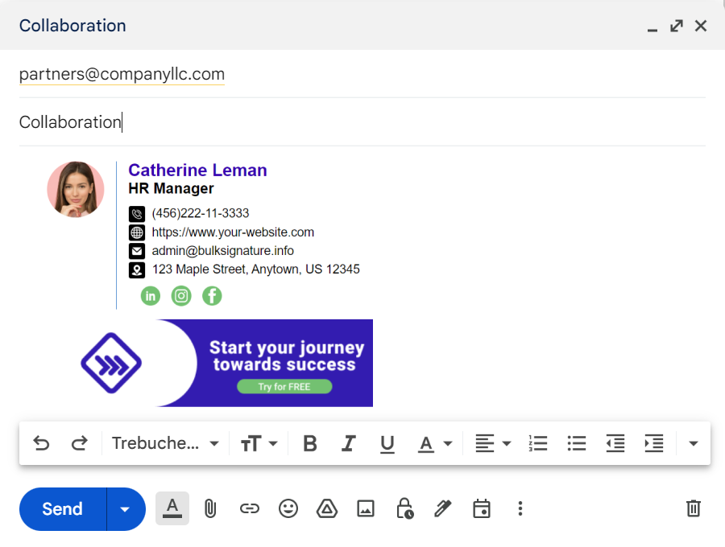The image size is (725, 547).
Task: Click the Collaboration subject field
Action: 362,122
